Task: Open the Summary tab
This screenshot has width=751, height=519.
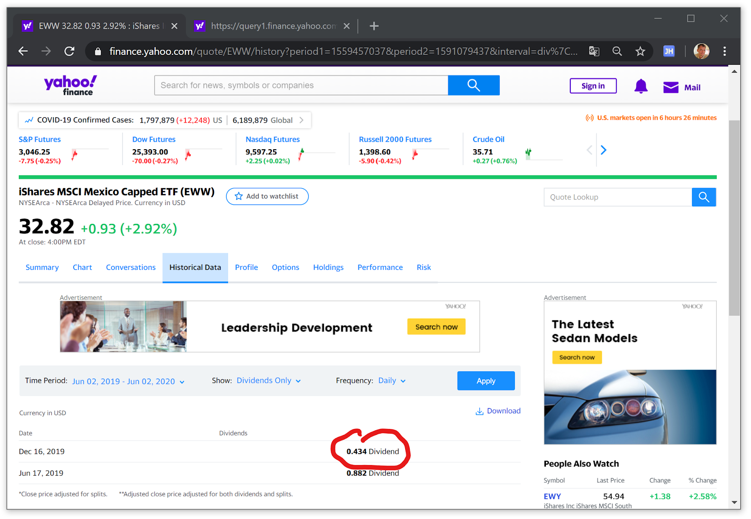Action: point(42,267)
